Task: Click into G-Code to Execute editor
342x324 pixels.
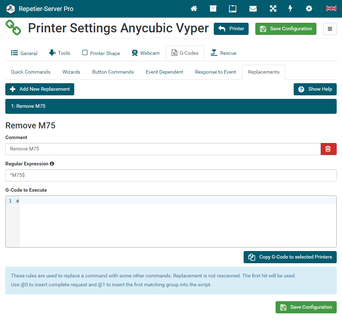Action: (178, 222)
